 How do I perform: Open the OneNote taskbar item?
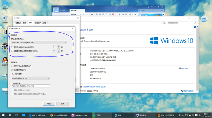pos(80,115)
